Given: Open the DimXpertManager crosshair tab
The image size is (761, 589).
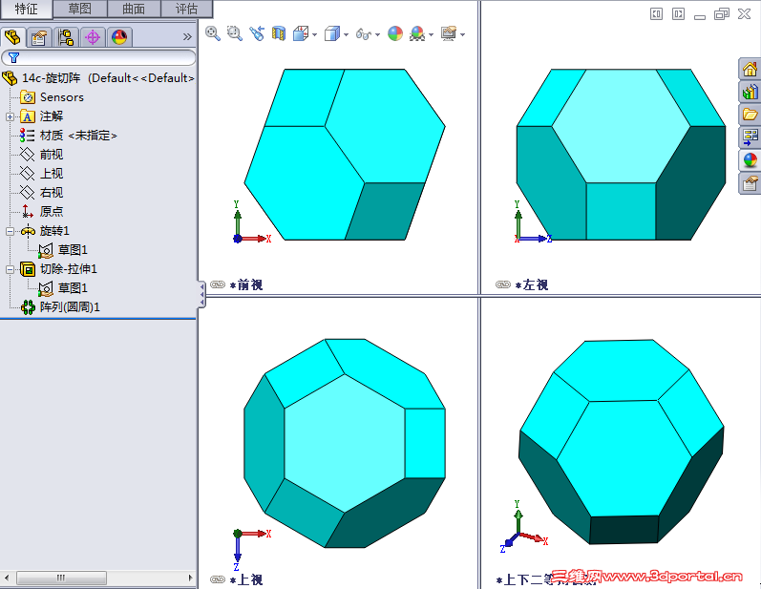Looking at the screenshot, I should click(x=93, y=37).
